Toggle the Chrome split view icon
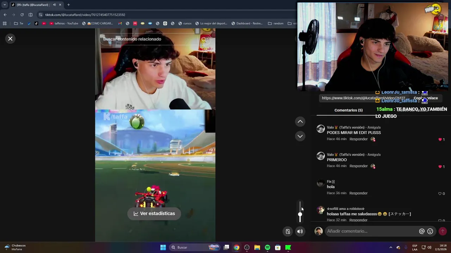The image size is (451, 253). (x=30, y=15)
